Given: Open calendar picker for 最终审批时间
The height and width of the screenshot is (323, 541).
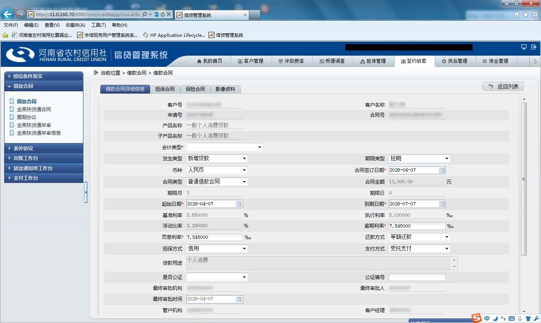Looking at the screenshot, I should [239, 299].
